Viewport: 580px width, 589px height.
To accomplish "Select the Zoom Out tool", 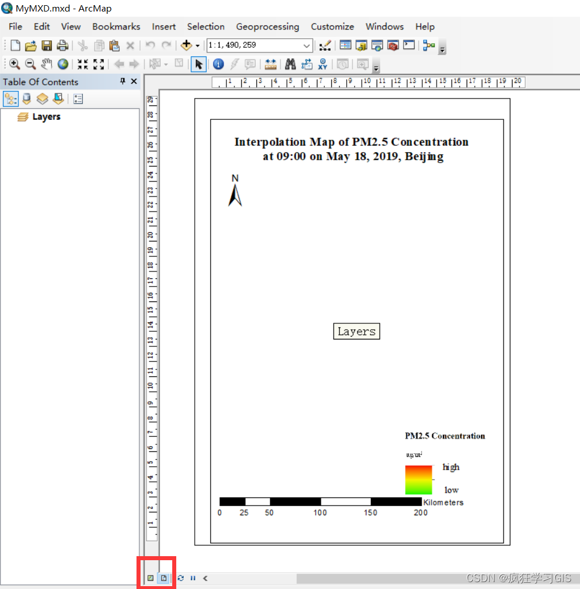I will coord(30,64).
